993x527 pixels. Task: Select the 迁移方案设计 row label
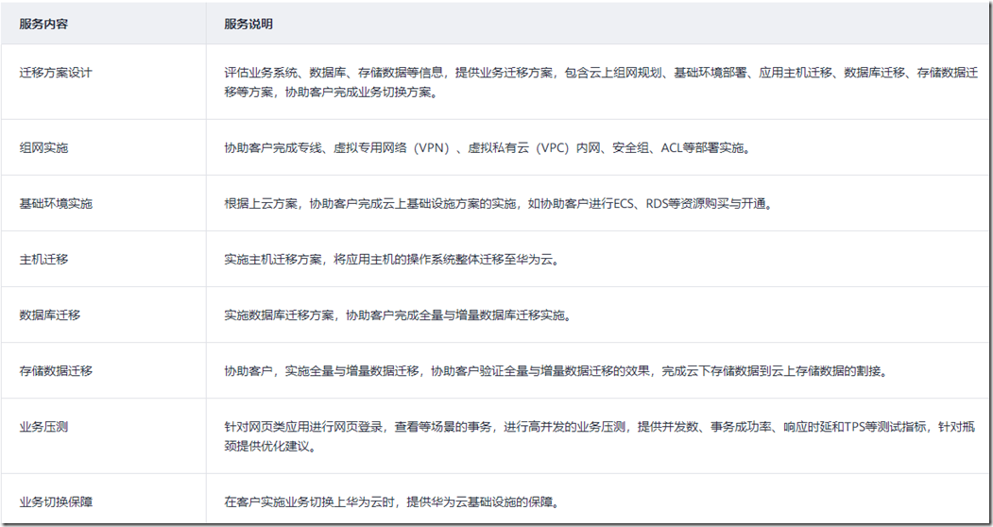(x=56, y=72)
